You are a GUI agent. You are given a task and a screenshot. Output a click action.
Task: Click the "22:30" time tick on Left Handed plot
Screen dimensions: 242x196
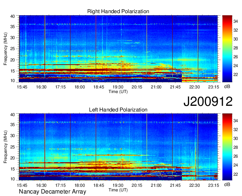[194, 185]
